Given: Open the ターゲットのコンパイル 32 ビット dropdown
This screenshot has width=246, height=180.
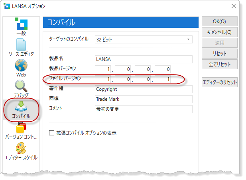Looking at the screenshot, I should [x=144, y=39].
